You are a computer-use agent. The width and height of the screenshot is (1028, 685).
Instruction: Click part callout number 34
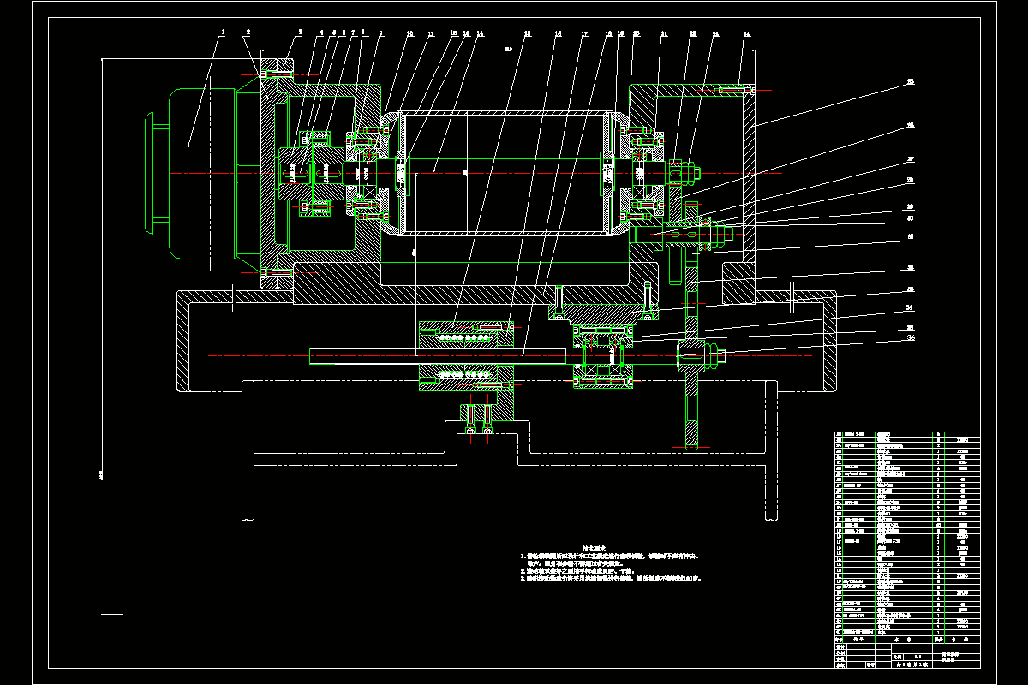pos(911,307)
